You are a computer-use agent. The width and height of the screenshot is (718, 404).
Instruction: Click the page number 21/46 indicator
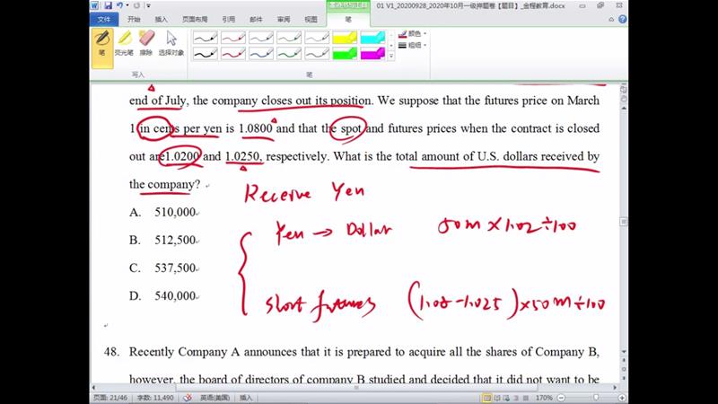(112, 397)
